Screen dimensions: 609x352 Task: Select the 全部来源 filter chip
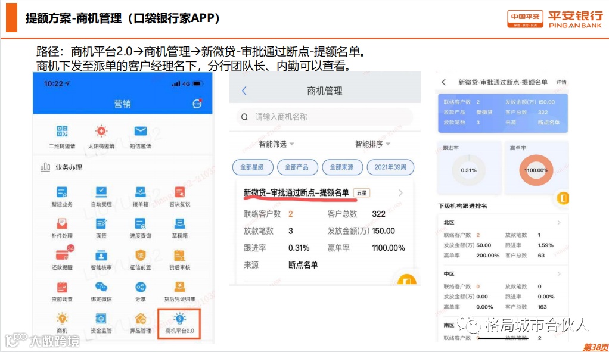(x=342, y=167)
